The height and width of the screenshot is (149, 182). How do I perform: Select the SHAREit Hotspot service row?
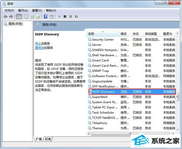(131, 50)
